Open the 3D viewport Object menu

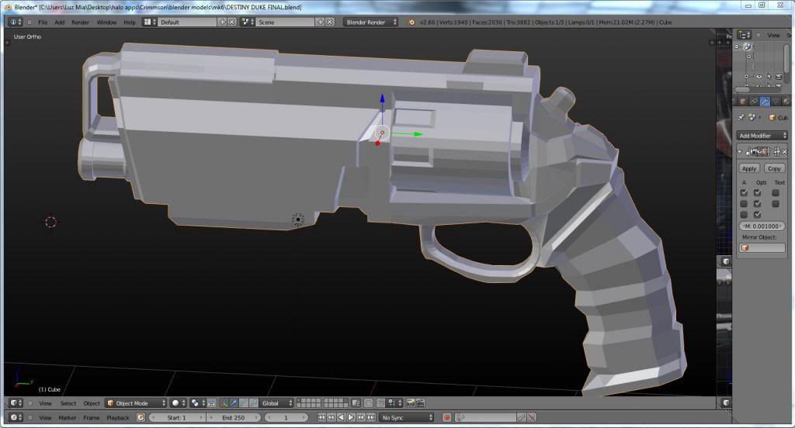coord(92,403)
